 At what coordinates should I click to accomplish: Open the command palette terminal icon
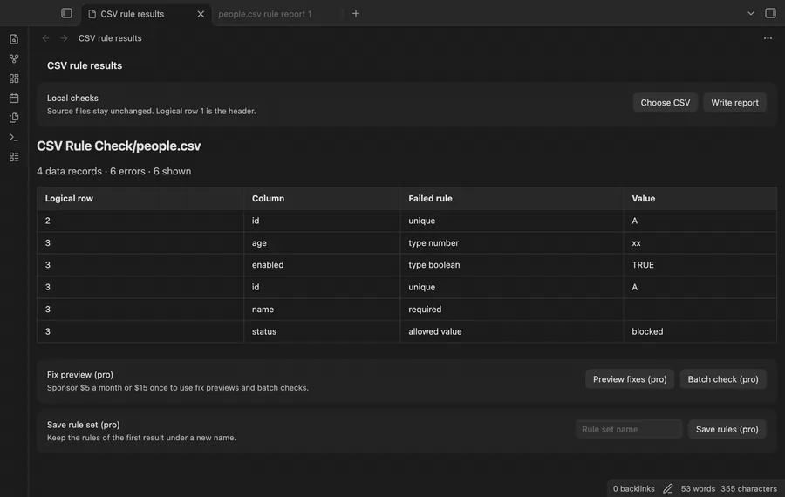(x=14, y=137)
